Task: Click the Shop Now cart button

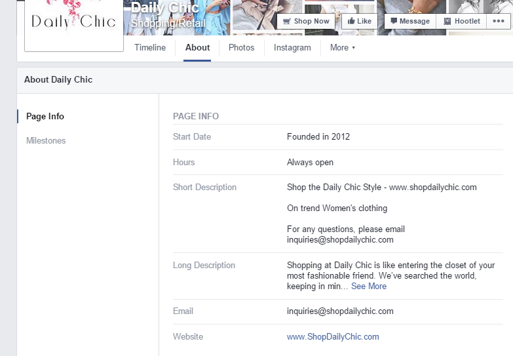Action: click(x=306, y=21)
